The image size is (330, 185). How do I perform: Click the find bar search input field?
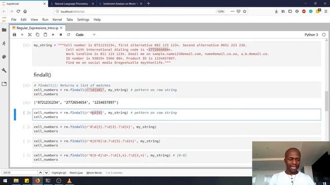[20, 173]
